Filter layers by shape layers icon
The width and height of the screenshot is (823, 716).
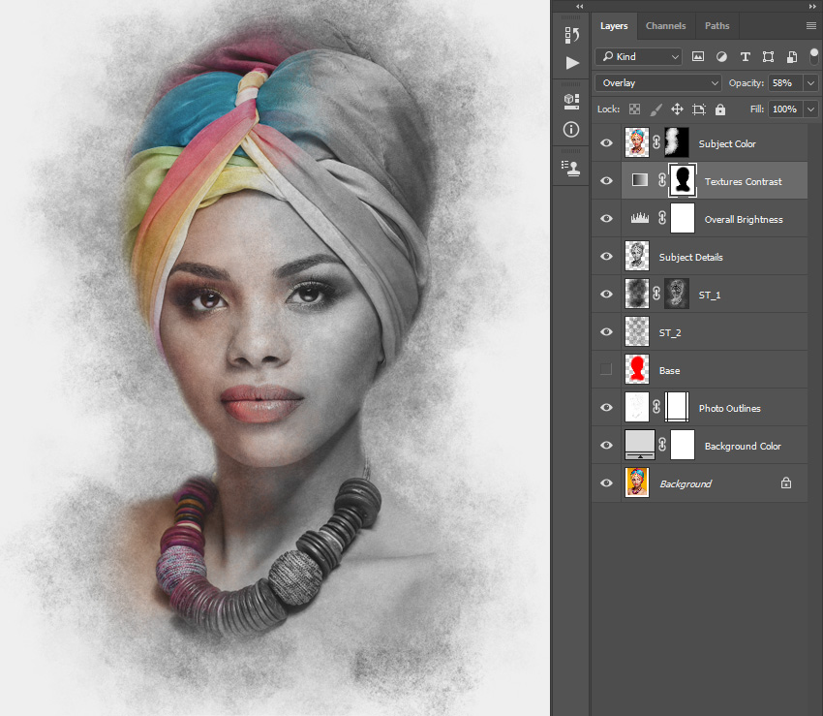point(768,57)
